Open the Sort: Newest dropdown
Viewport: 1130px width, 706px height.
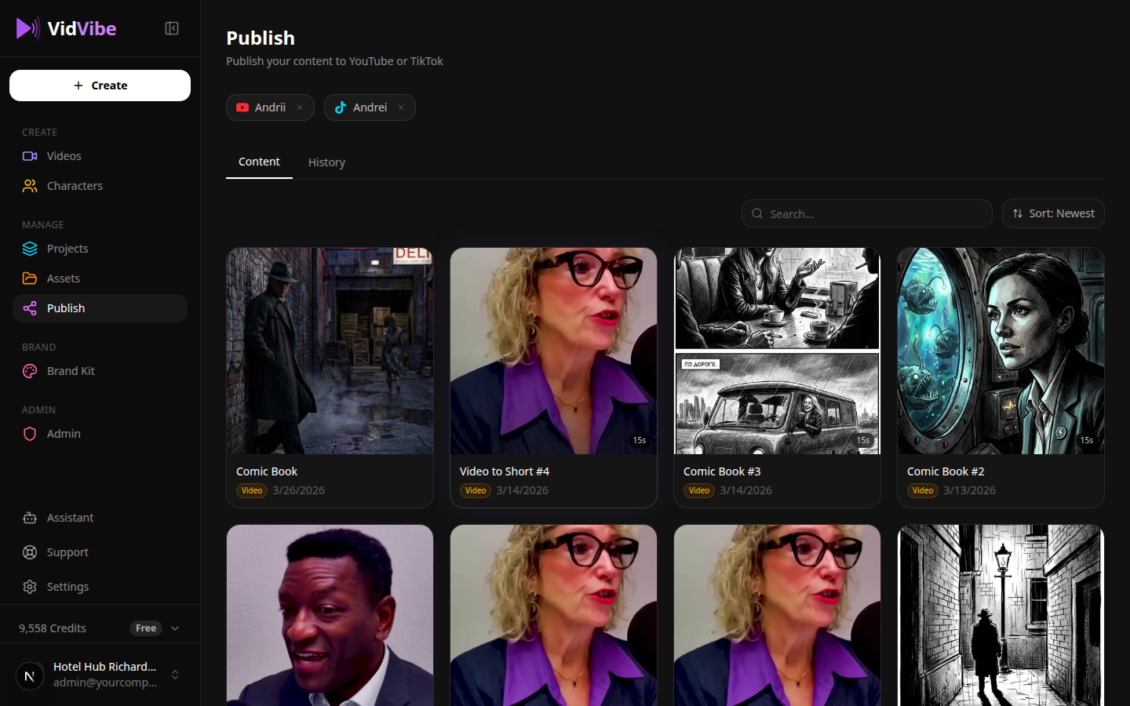tap(1053, 213)
